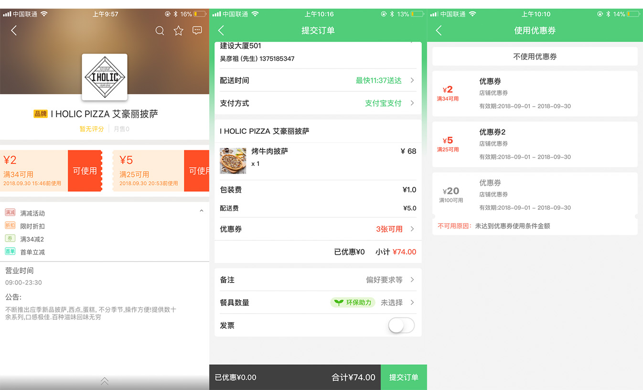Image resolution: width=643 pixels, height=390 pixels.
Task: Tap the 烤牛肉披萨 pizza thumbnail
Action: click(x=233, y=161)
